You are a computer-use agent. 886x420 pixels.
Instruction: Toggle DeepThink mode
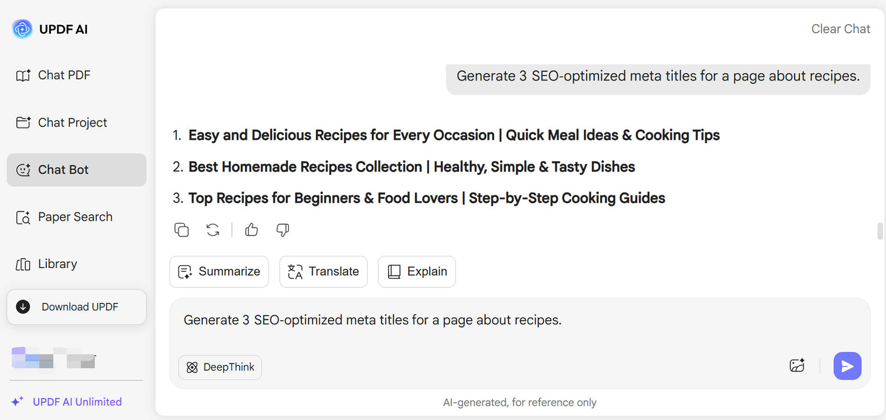220,367
